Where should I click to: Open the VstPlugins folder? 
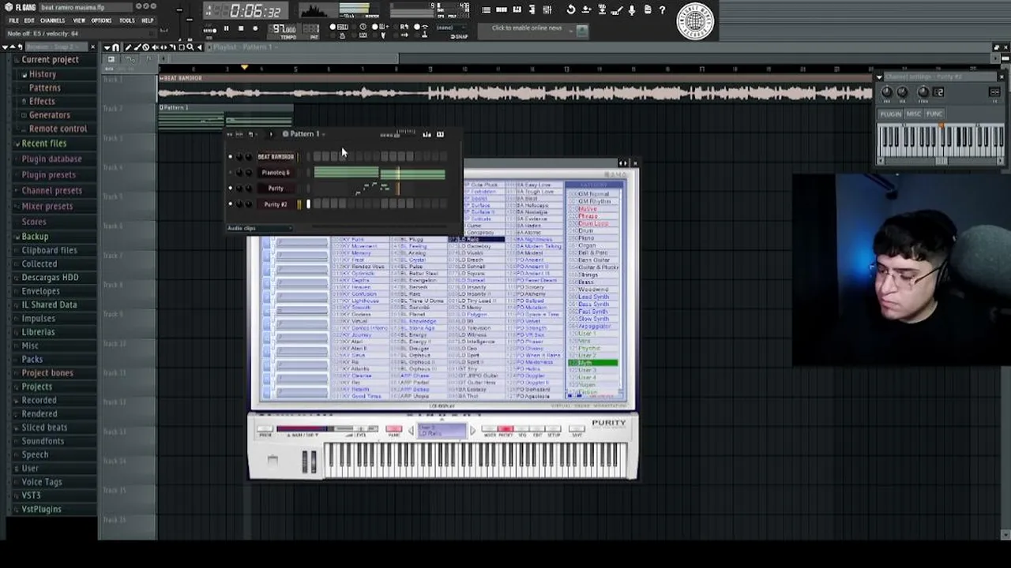coord(41,509)
